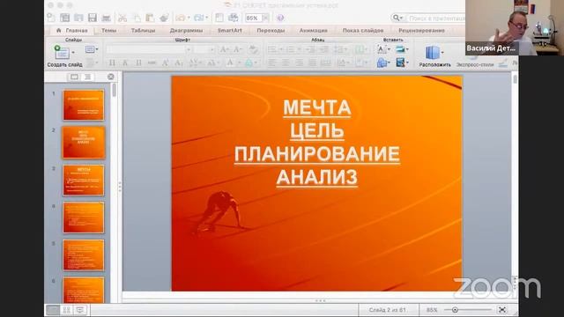Start slide show view icon in status bar

(x=80, y=310)
